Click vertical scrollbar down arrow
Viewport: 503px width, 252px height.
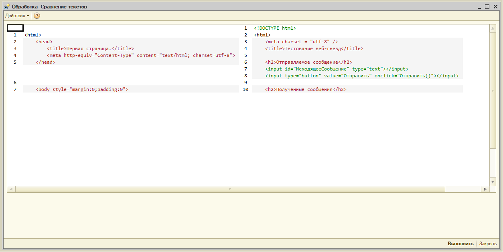493,182
